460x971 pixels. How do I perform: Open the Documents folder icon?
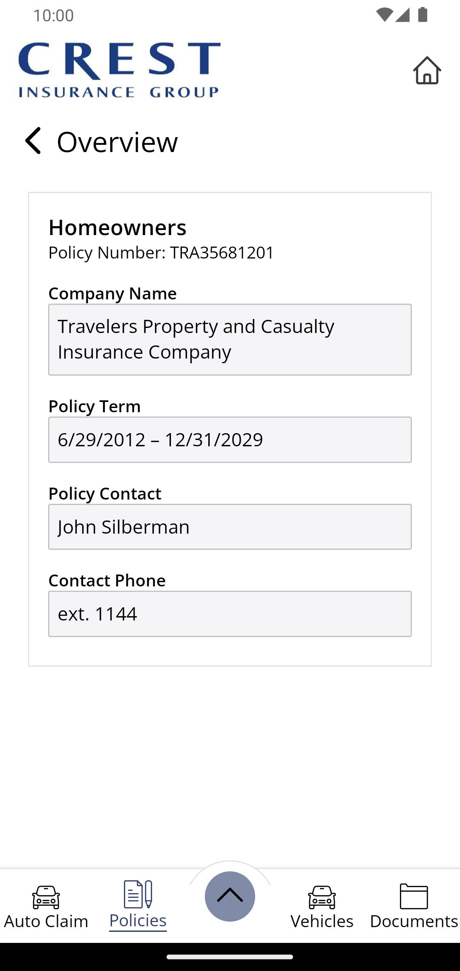pos(414,896)
